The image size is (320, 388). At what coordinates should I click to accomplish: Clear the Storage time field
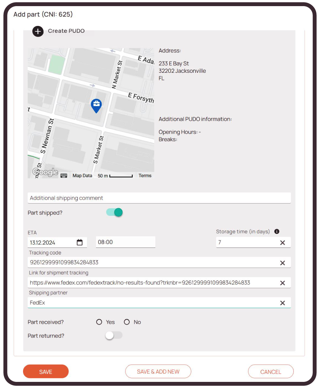point(282,243)
